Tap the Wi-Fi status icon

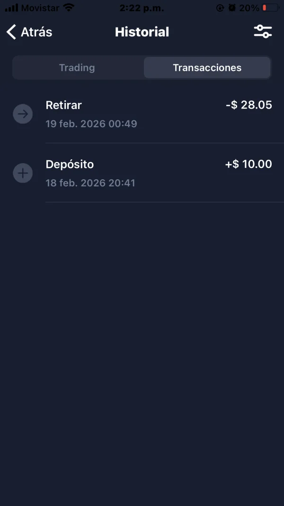[x=69, y=8]
